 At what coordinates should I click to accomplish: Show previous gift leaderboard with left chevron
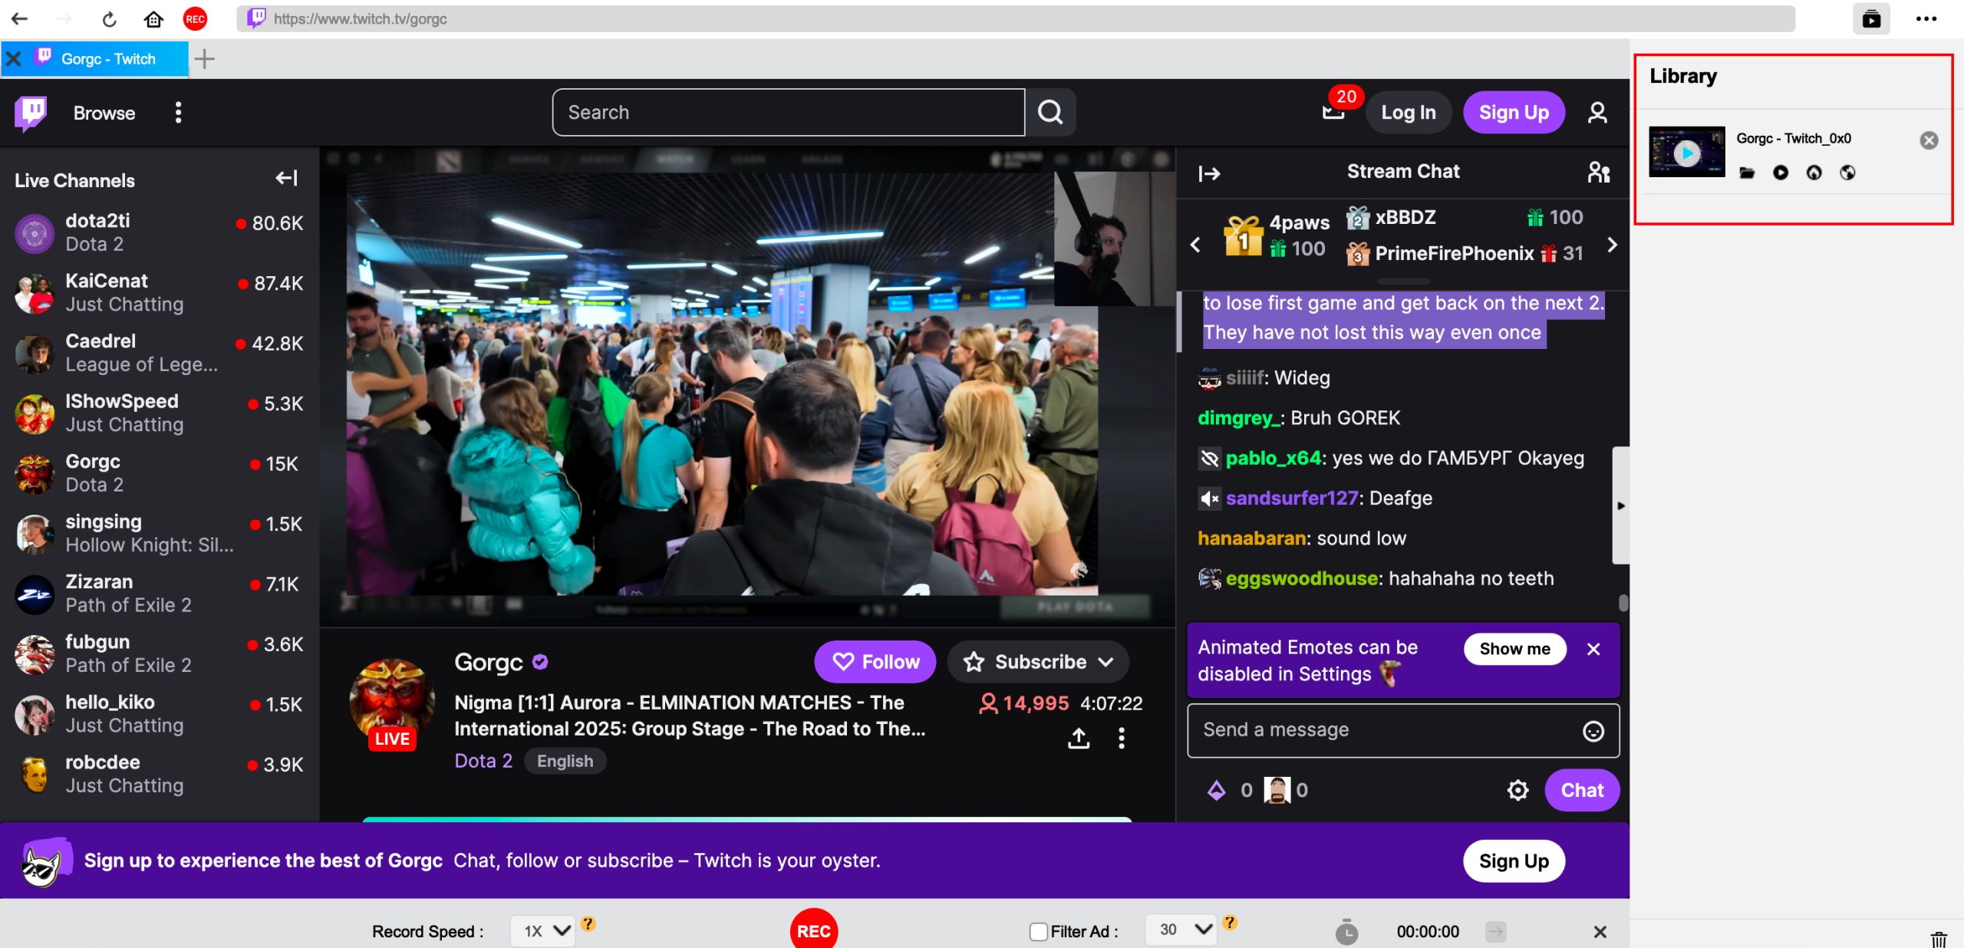pyautogui.click(x=1195, y=245)
